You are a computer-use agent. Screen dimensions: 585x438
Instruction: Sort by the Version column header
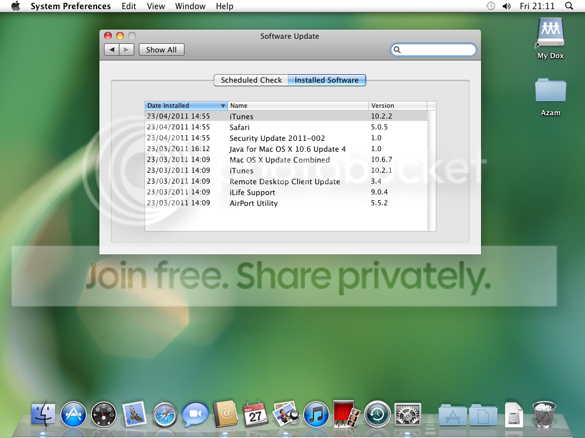(398, 106)
